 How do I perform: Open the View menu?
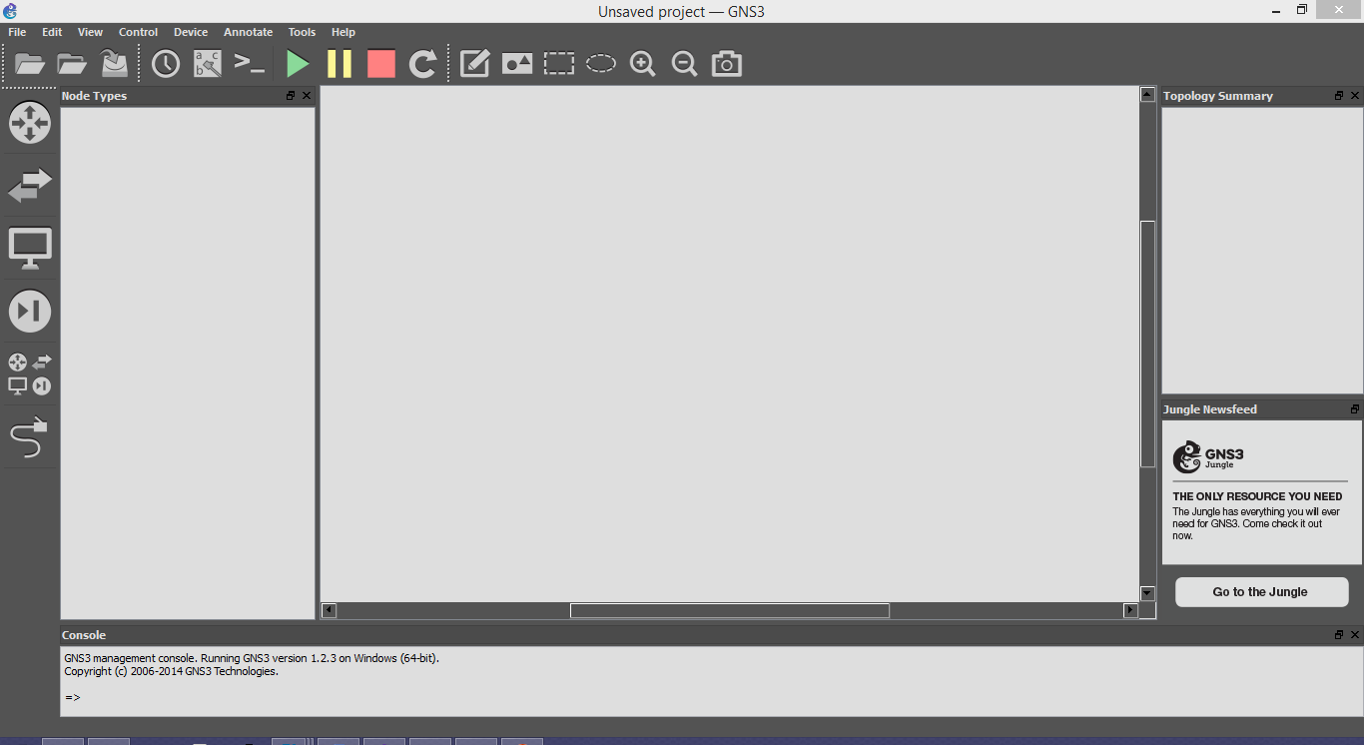(90, 32)
